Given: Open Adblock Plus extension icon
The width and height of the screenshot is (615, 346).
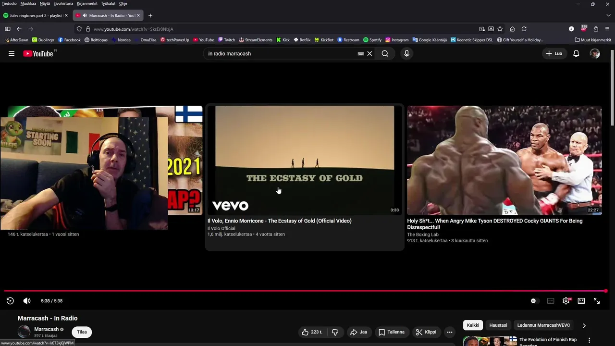Looking at the screenshot, I should [584, 28].
